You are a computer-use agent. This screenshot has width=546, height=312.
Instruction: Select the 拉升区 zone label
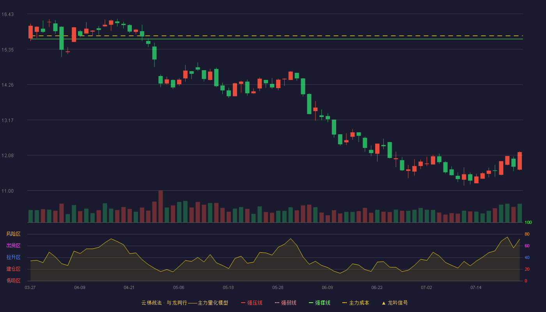pos(13,257)
